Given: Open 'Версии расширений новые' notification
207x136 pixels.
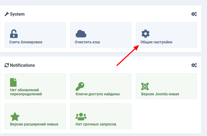Looking at the screenshot, I should (35, 116).
